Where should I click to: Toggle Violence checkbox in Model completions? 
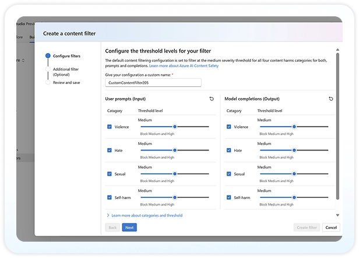pos(228,127)
